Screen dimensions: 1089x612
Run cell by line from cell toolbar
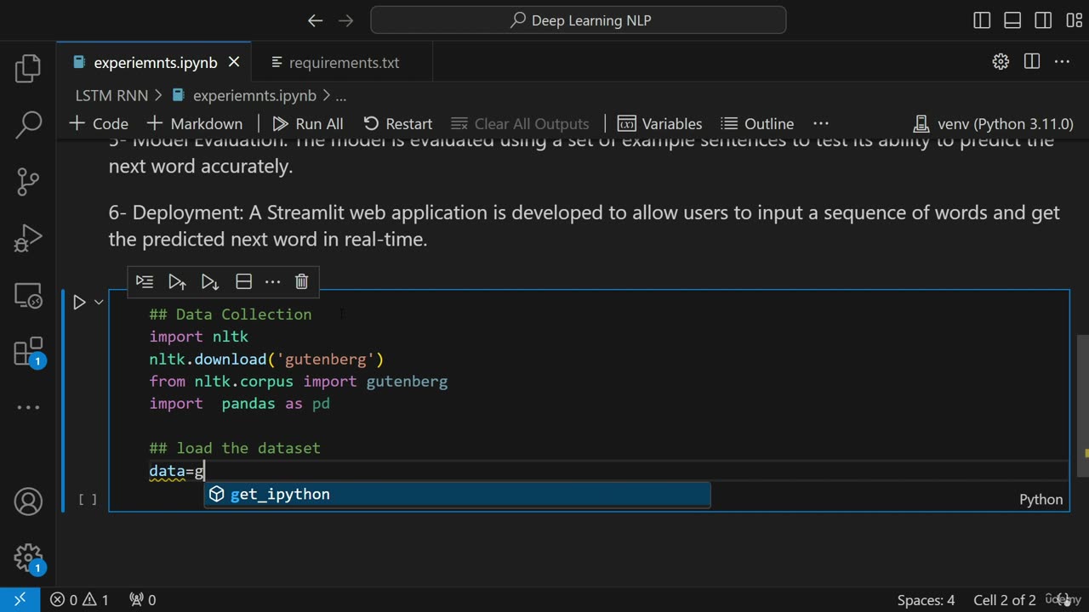tap(145, 281)
